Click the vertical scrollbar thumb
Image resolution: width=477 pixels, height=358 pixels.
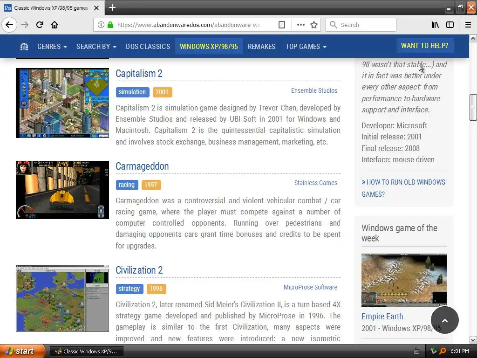pos(473,108)
